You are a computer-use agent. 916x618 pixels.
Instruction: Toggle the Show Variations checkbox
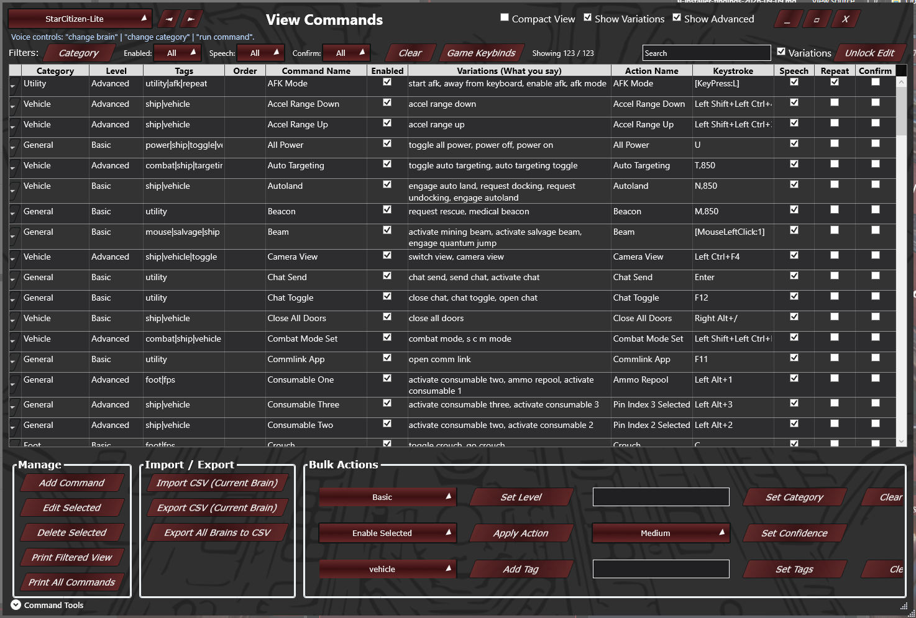(587, 17)
